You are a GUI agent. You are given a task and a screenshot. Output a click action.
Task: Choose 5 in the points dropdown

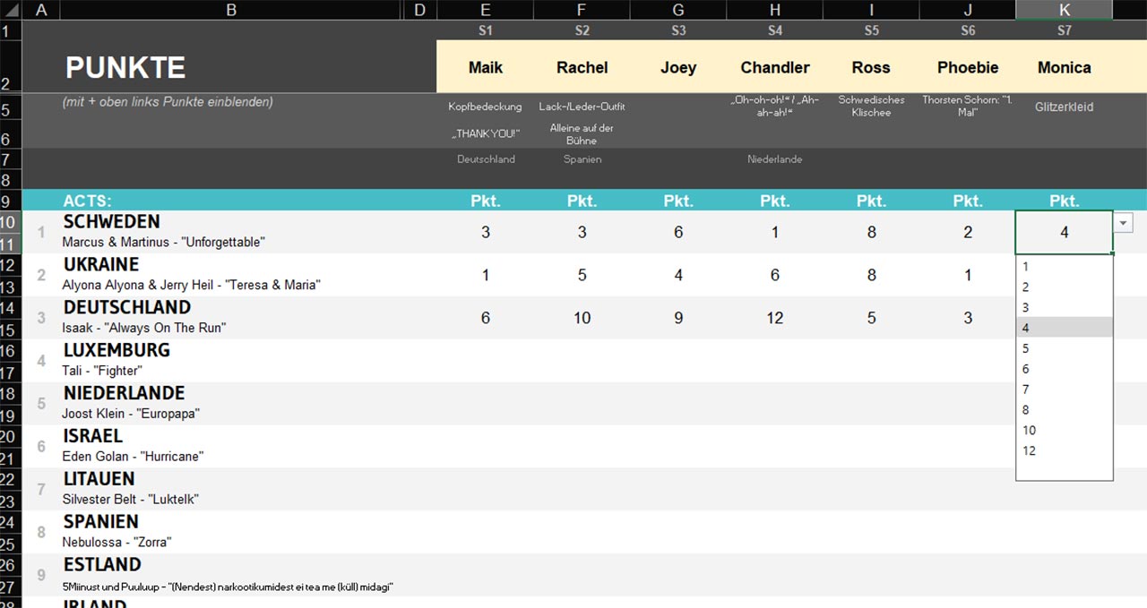(x=1025, y=348)
